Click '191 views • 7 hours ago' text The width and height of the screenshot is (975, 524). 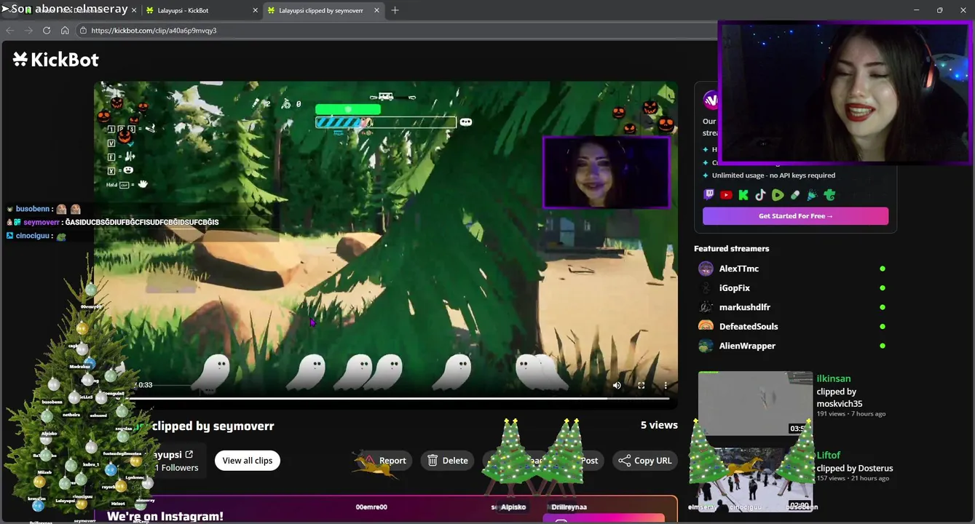(x=851, y=413)
